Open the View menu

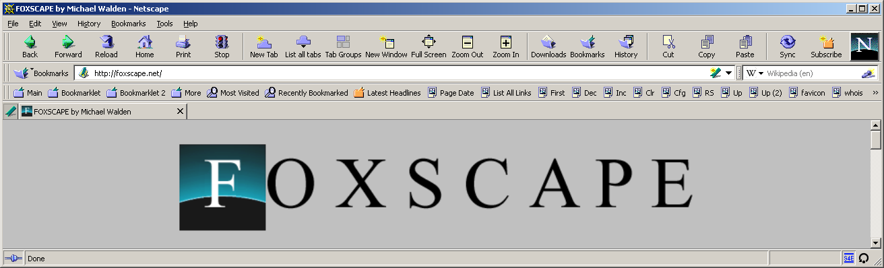(59, 24)
